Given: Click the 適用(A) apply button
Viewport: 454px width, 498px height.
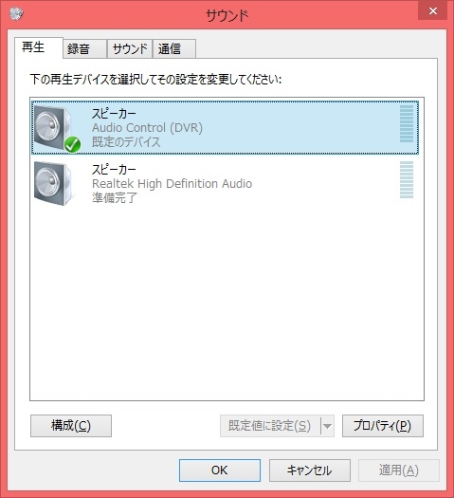Looking at the screenshot, I should tap(399, 470).
